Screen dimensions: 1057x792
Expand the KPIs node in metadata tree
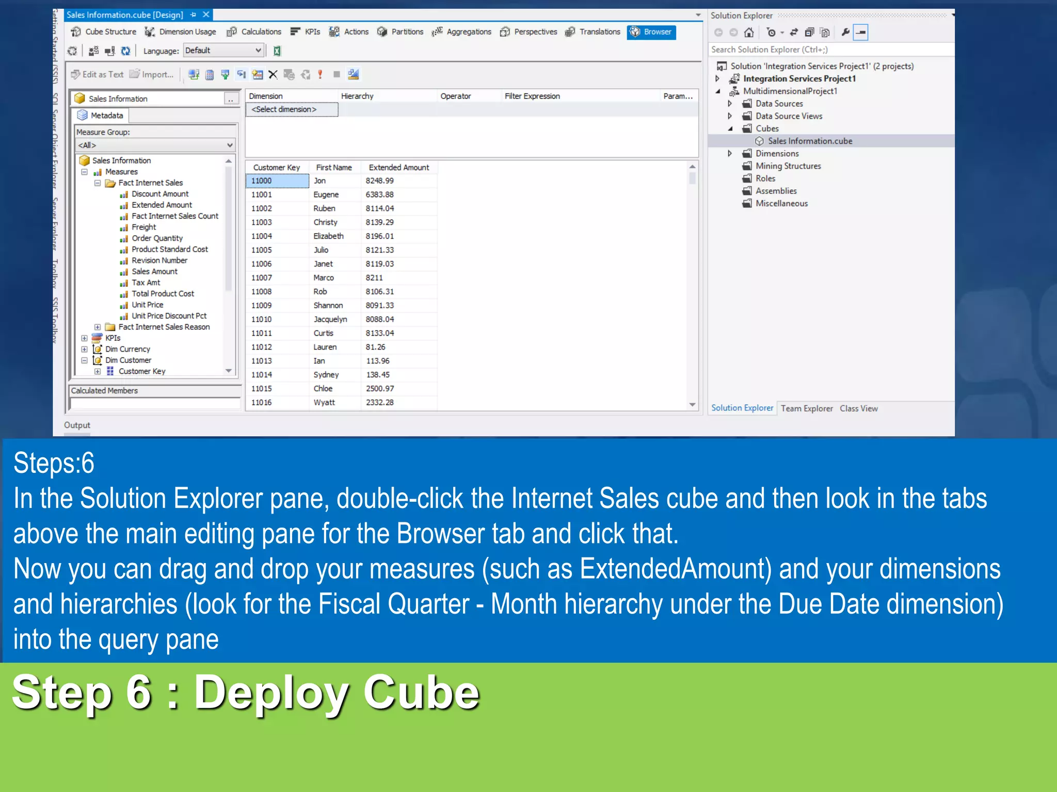[x=84, y=338]
